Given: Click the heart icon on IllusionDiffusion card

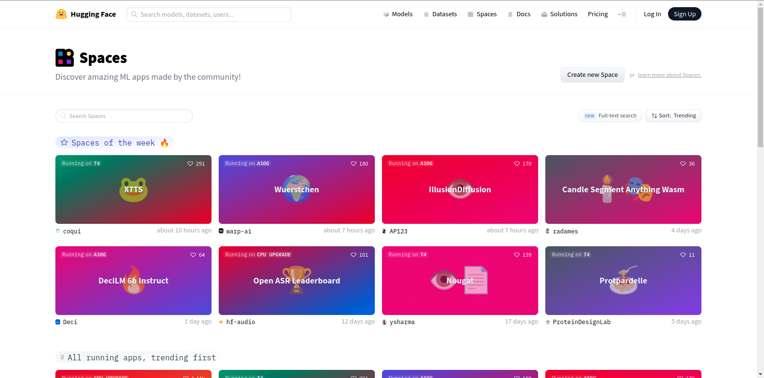Looking at the screenshot, I should [517, 164].
